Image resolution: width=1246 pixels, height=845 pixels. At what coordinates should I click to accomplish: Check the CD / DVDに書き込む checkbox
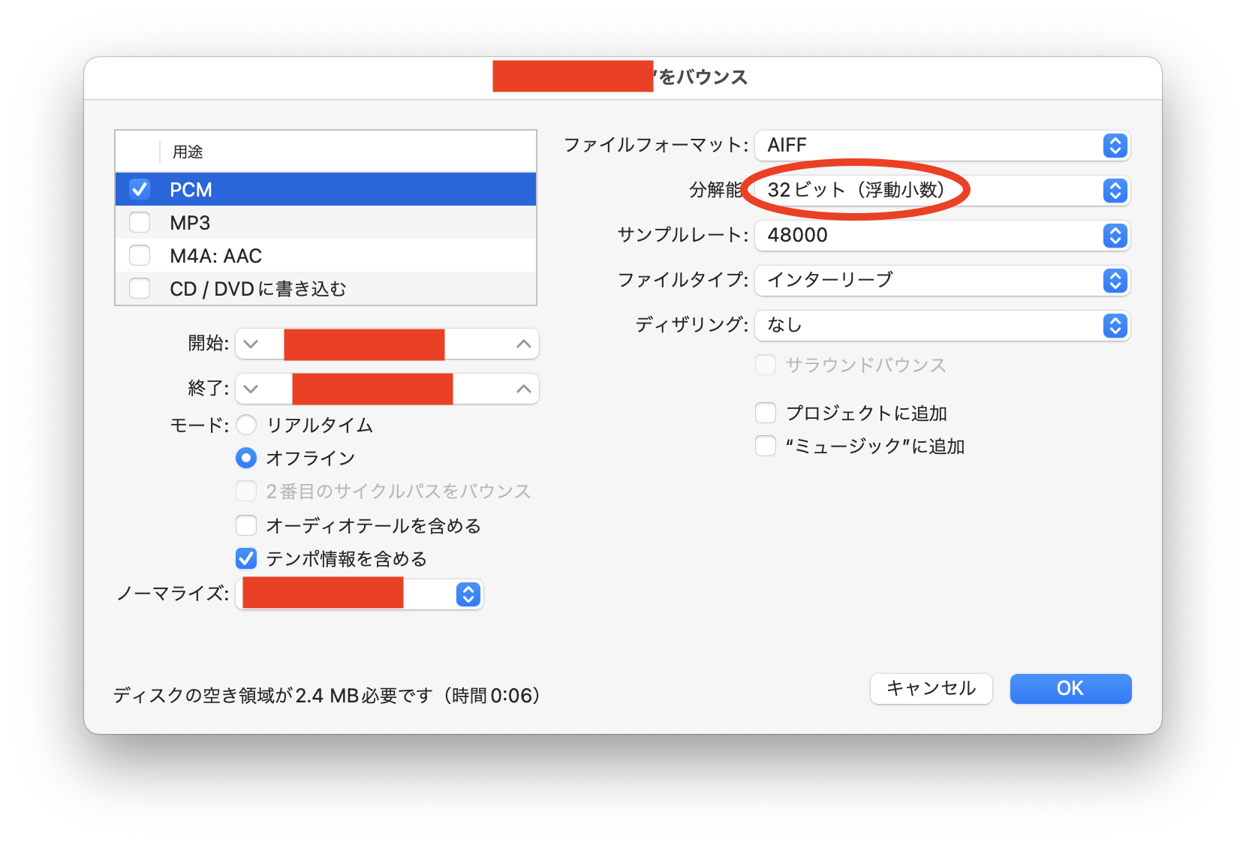point(140,288)
